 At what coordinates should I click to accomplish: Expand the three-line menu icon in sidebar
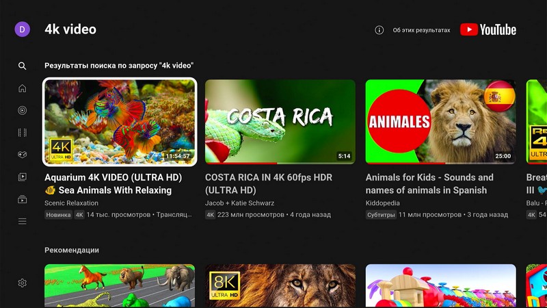click(x=22, y=221)
